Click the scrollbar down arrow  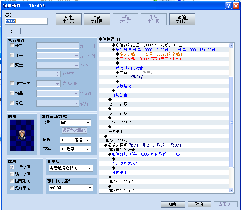(231, 190)
